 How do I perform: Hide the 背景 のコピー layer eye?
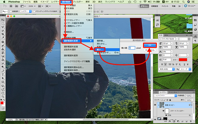point(155,105)
